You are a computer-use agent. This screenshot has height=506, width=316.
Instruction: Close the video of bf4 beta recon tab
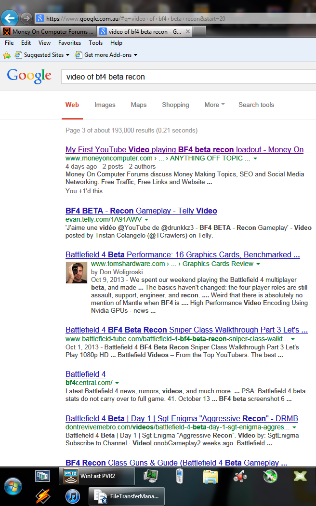click(188, 31)
